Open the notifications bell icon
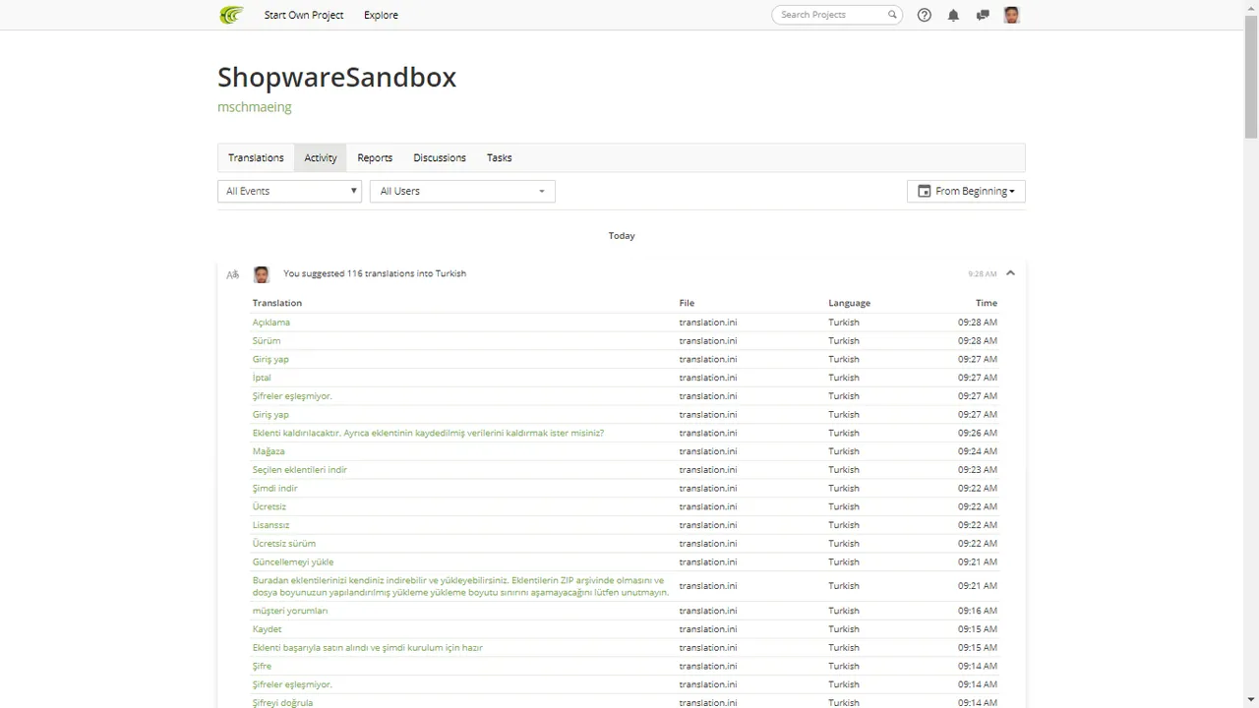 pos(953,15)
